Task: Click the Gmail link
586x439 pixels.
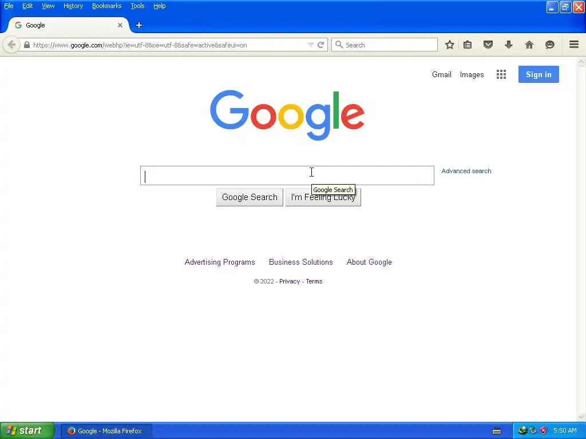Action: (442, 74)
